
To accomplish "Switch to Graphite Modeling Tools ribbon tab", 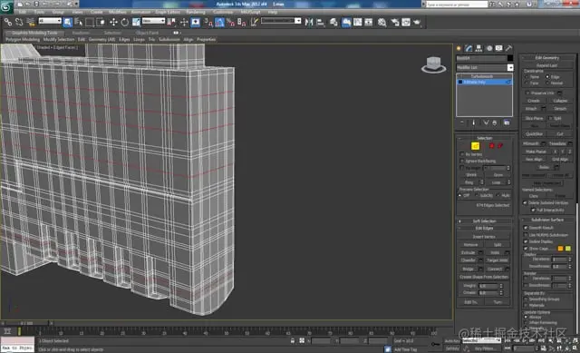I will [34, 33].
